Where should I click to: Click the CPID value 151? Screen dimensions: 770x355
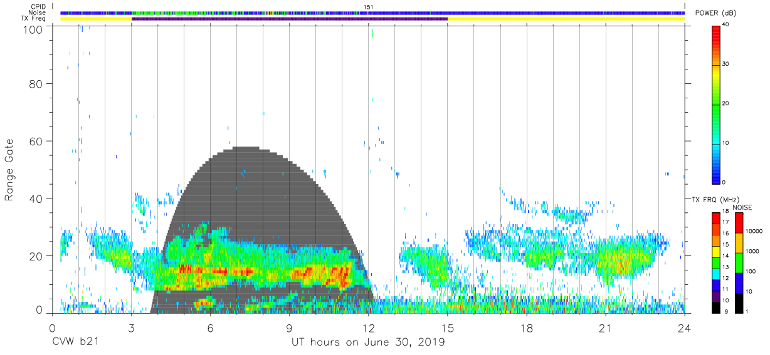(369, 7)
